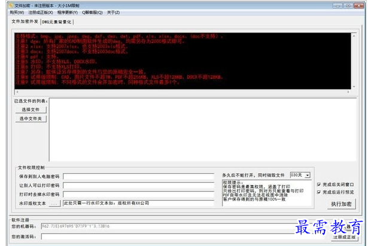This screenshot has height=246, width=368.
Task: Click scroll-up arrow of black info box
Action: (x=354, y=36)
